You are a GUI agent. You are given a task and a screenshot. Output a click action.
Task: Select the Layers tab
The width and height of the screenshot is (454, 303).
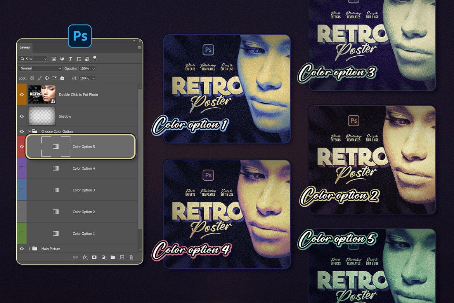(24, 47)
